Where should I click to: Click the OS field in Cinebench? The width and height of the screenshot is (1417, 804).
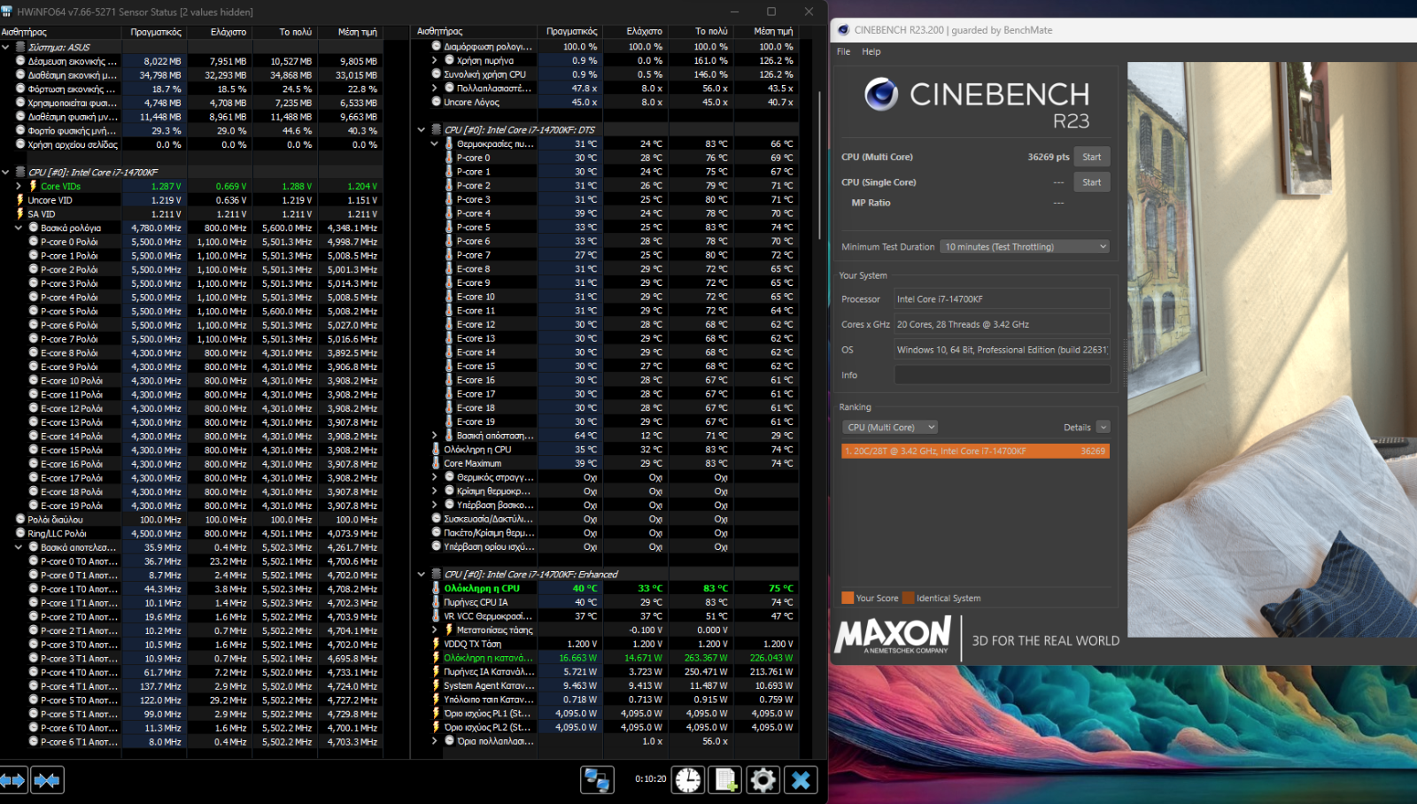click(x=1002, y=350)
